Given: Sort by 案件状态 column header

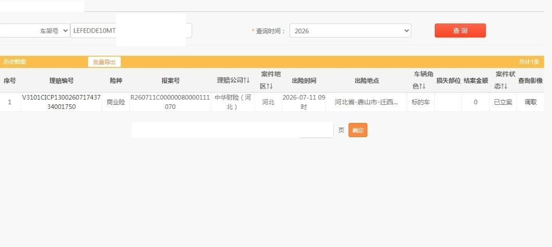Looking at the screenshot, I should [505, 80].
